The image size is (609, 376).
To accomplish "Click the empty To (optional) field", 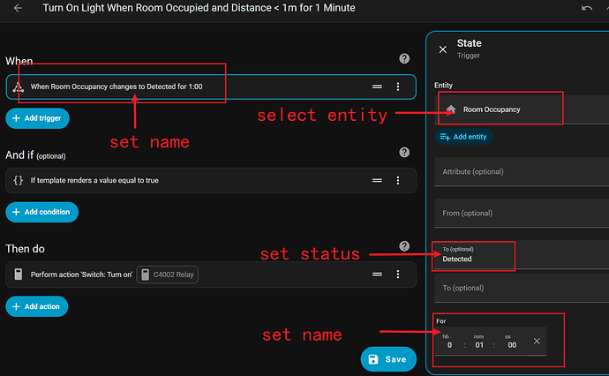I will pos(522,288).
